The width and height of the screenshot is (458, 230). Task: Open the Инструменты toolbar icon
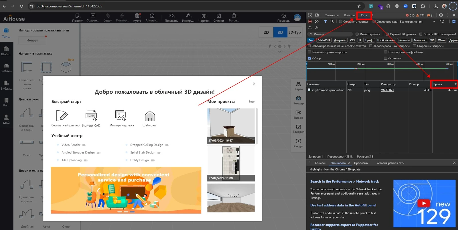(188, 16)
